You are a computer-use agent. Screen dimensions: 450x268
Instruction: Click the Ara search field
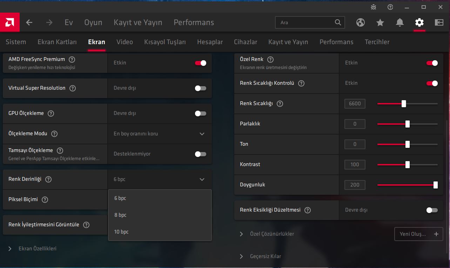tap(310, 22)
